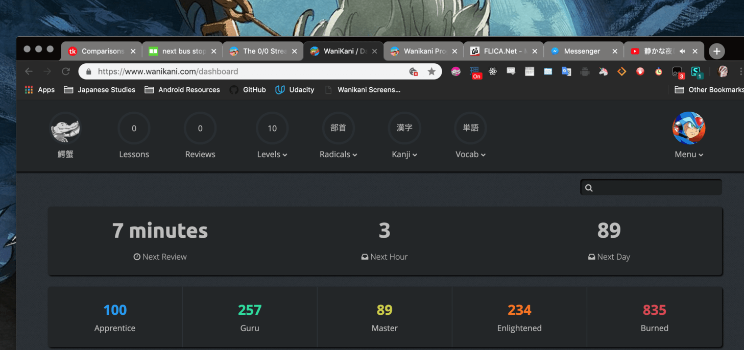Open the React Developer Tools extension

coord(493,71)
